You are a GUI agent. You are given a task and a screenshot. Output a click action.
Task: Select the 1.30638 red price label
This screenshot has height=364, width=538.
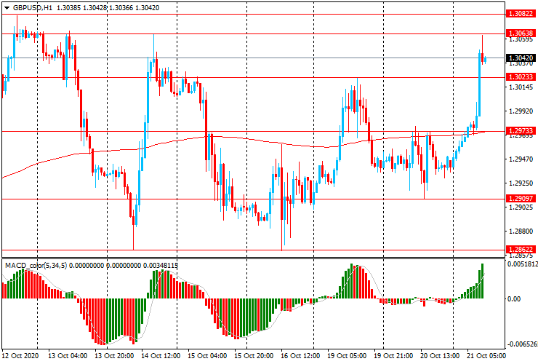(521, 33)
